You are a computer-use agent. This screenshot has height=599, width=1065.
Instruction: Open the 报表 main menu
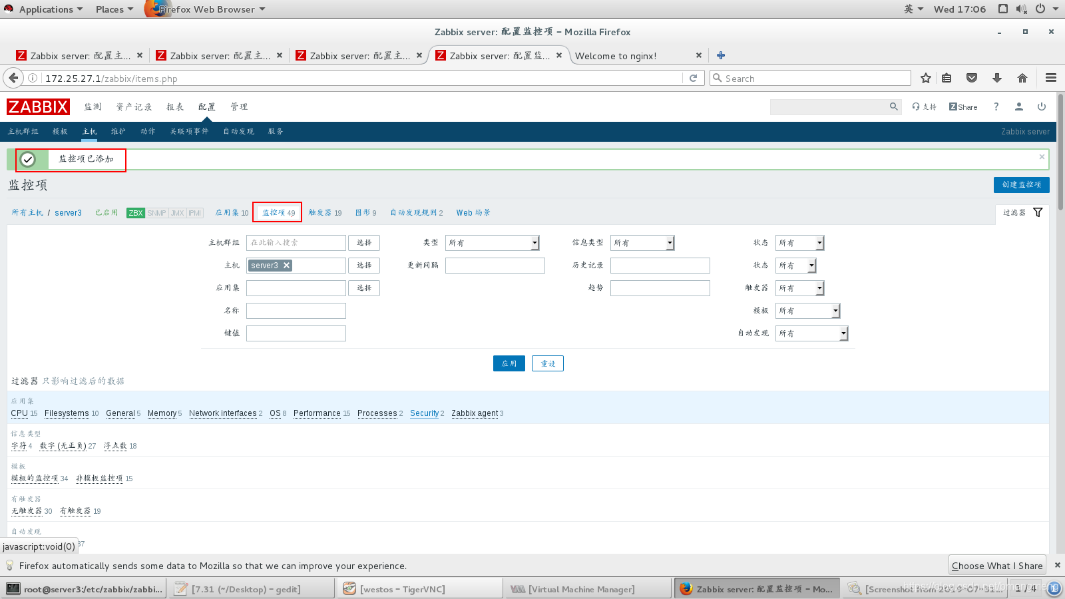(175, 106)
